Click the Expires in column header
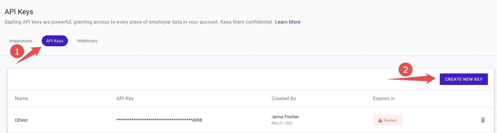497x133 pixels. point(383,99)
